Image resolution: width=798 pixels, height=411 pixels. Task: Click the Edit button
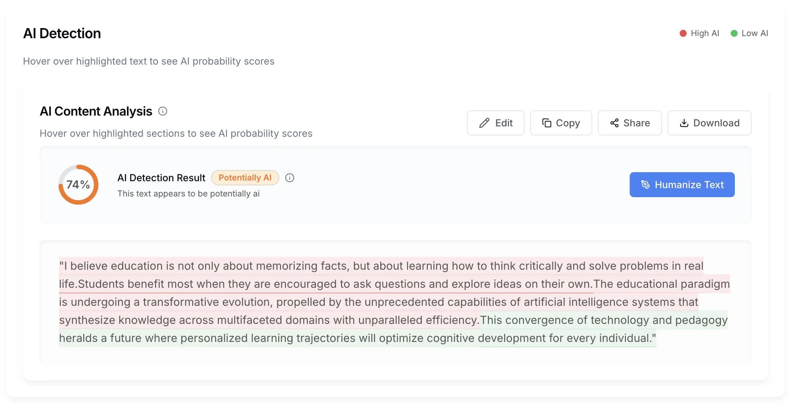(x=495, y=123)
